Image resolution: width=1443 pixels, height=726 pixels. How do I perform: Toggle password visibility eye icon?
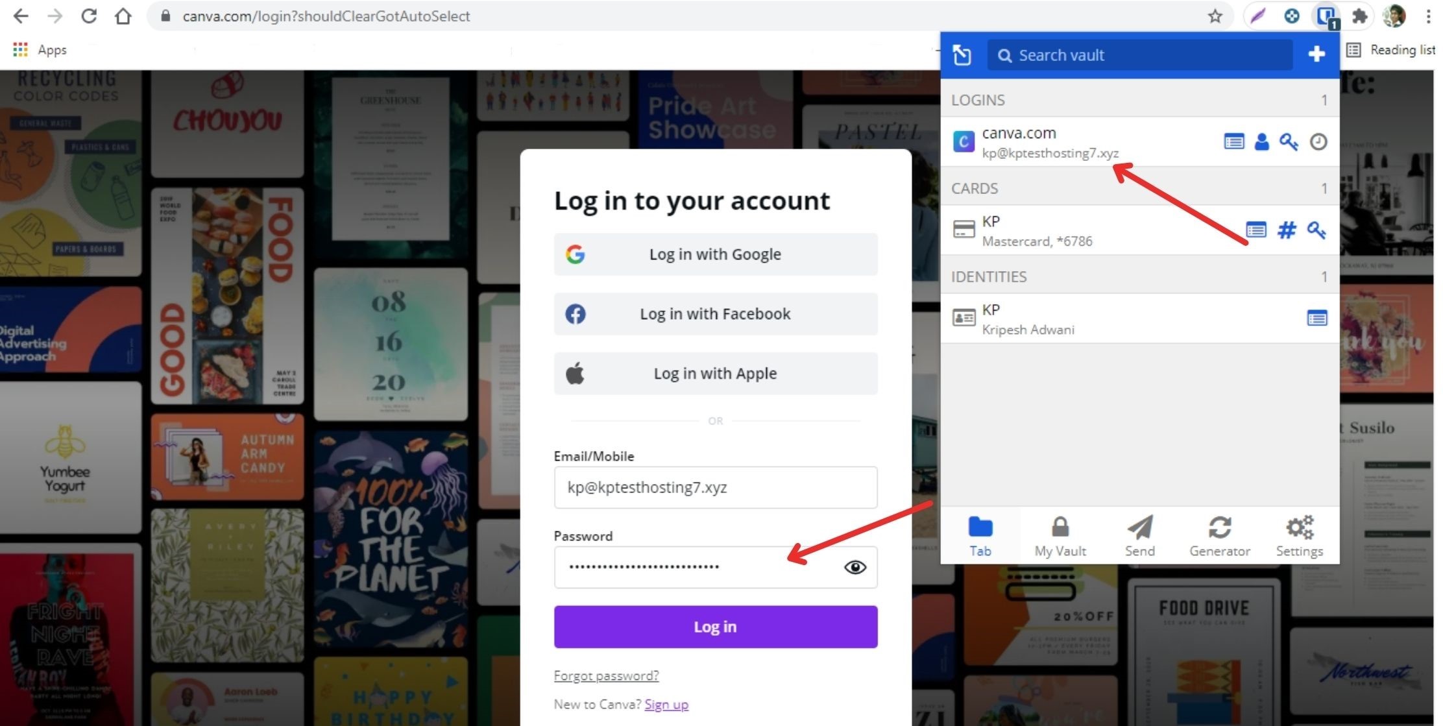click(x=855, y=567)
